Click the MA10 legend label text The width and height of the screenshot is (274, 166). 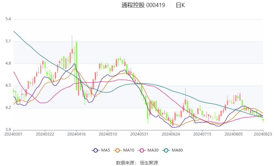(129, 150)
